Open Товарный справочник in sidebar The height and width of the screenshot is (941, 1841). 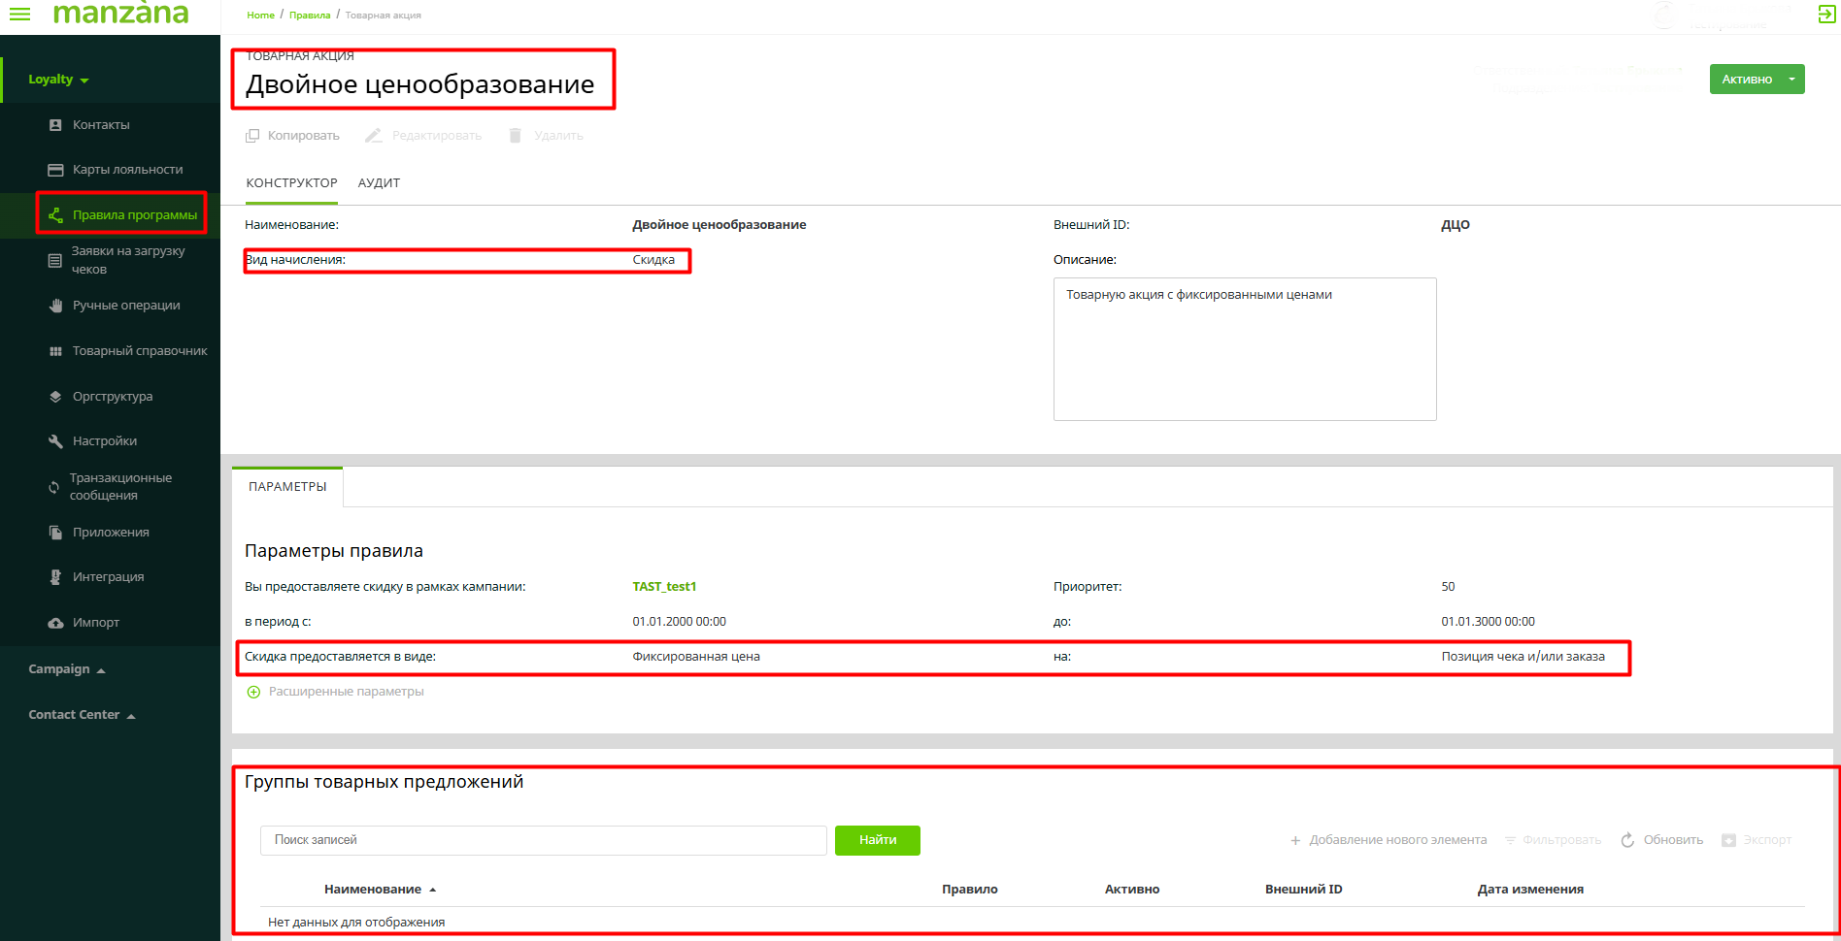tap(139, 351)
